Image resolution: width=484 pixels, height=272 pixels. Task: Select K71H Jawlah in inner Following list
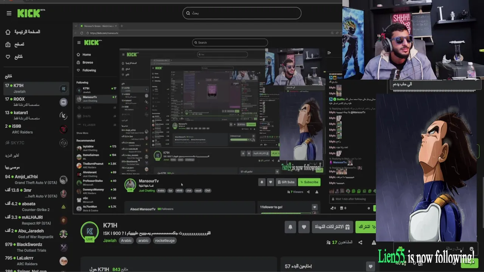click(x=96, y=90)
